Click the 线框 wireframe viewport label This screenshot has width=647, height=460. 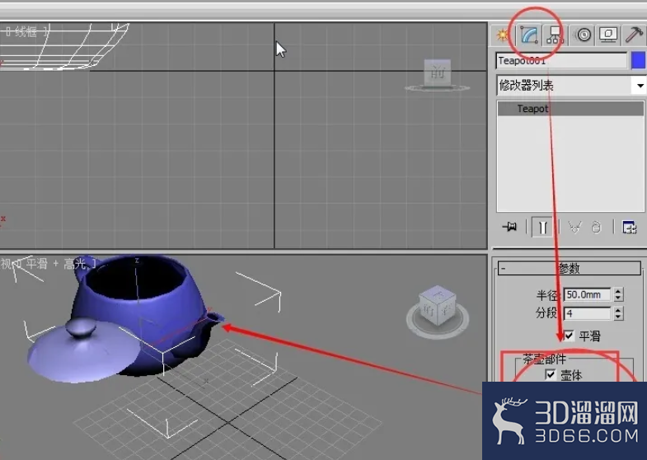[x=27, y=31]
